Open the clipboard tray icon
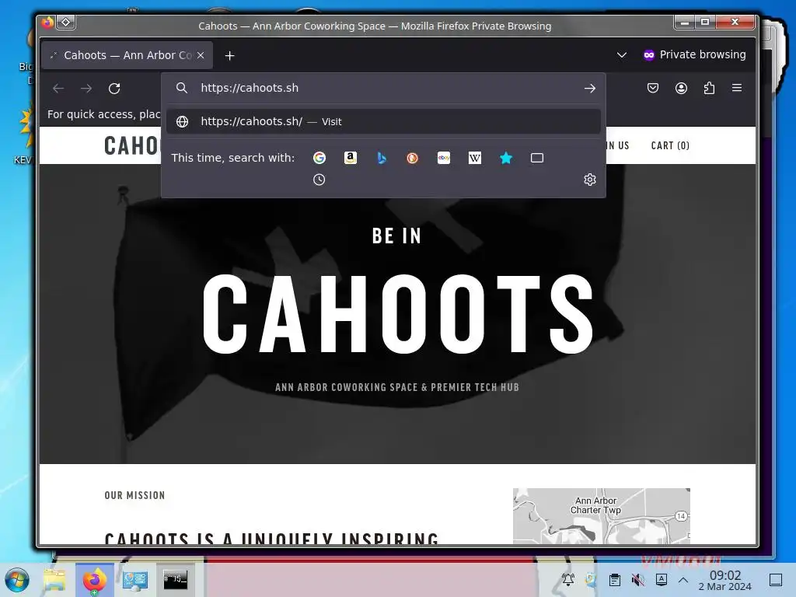The width and height of the screenshot is (796, 597). [614, 580]
